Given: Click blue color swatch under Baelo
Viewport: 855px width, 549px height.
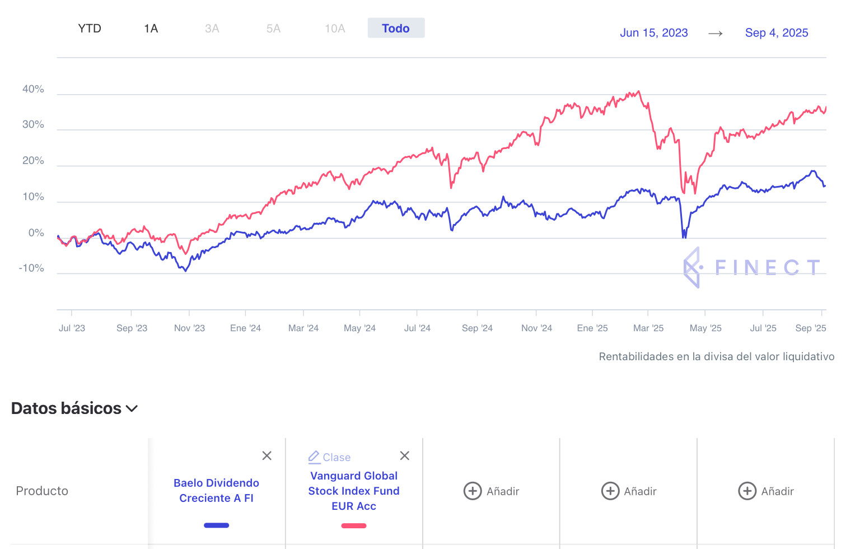Looking at the screenshot, I should coord(216,525).
